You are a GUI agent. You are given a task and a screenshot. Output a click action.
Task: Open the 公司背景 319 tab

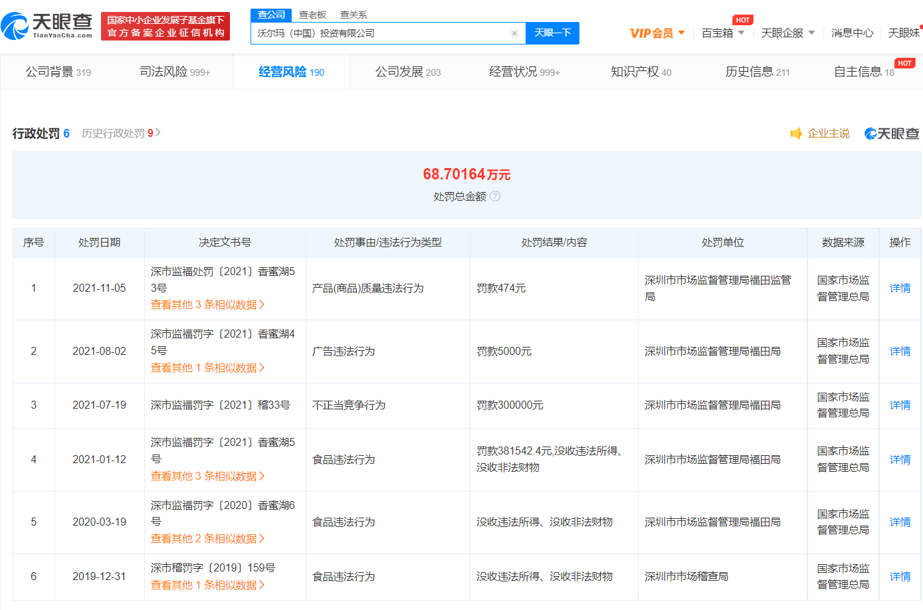[x=58, y=72]
